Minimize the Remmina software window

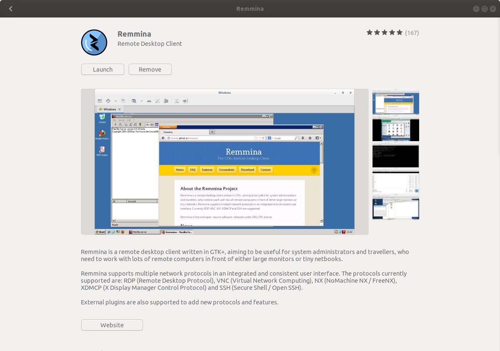[476, 9]
